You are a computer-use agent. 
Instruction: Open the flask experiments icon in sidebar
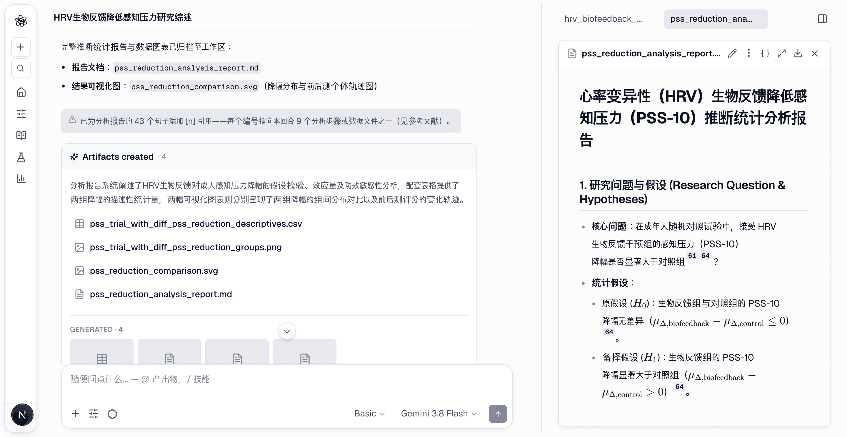coord(21,157)
